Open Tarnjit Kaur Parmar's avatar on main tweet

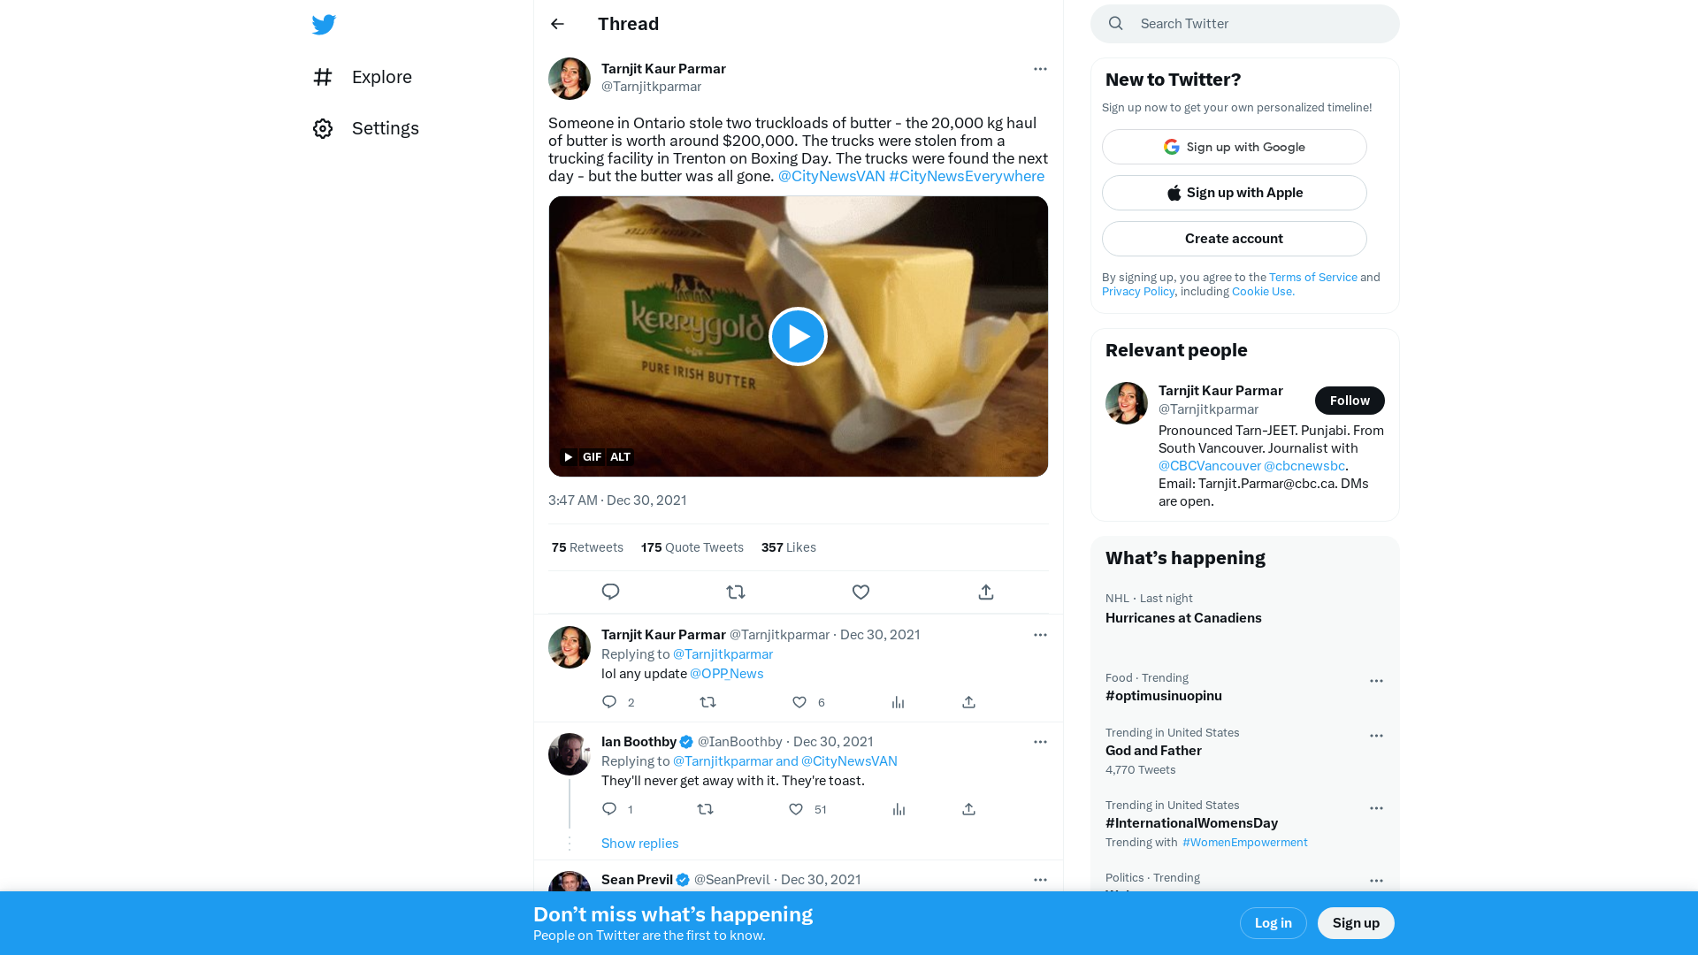570,79
